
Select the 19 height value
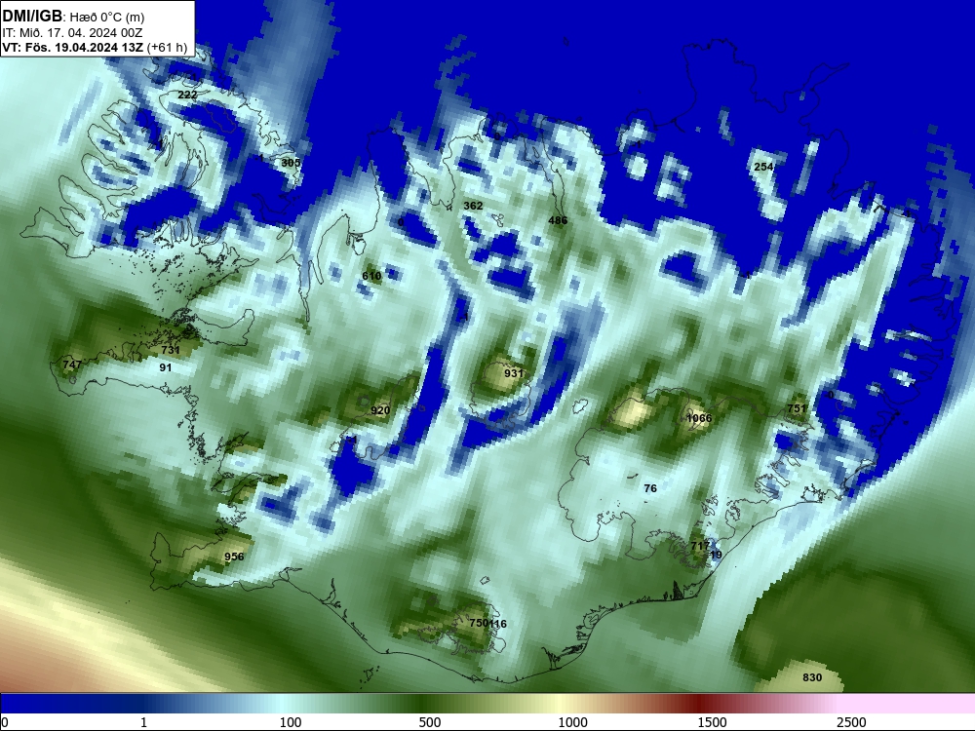click(716, 556)
